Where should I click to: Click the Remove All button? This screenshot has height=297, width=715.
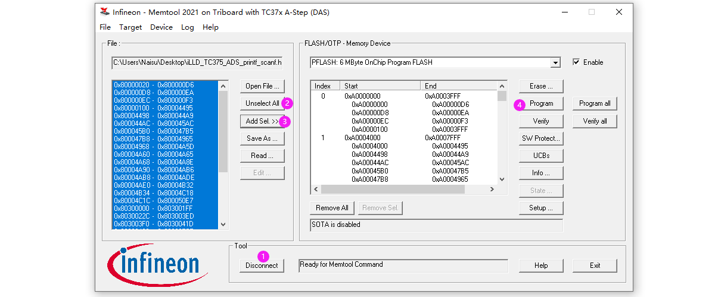(x=332, y=208)
